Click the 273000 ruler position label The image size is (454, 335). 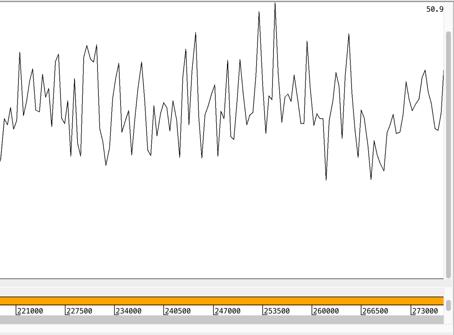click(425, 311)
